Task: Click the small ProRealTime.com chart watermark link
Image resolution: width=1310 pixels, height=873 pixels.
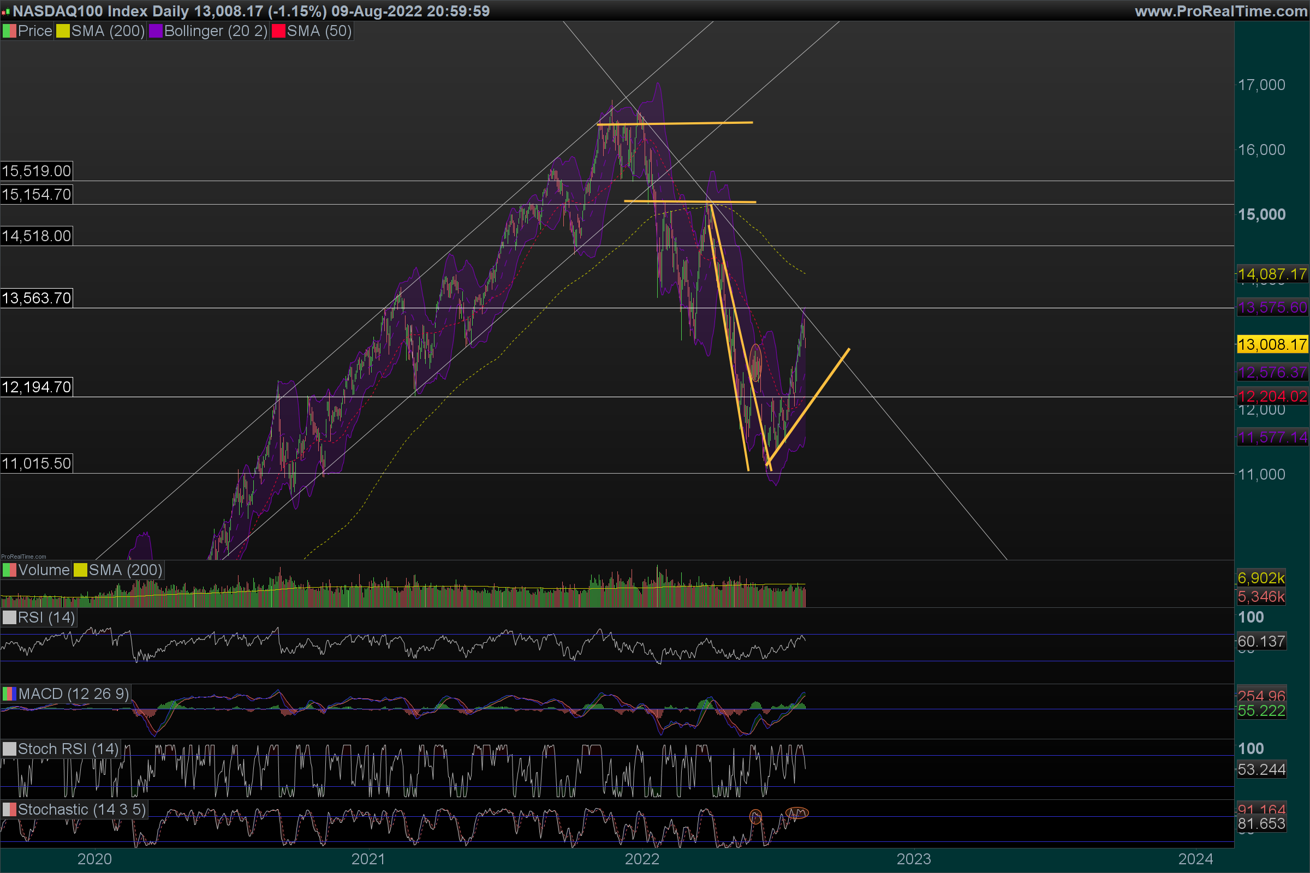Action: [24, 557]
